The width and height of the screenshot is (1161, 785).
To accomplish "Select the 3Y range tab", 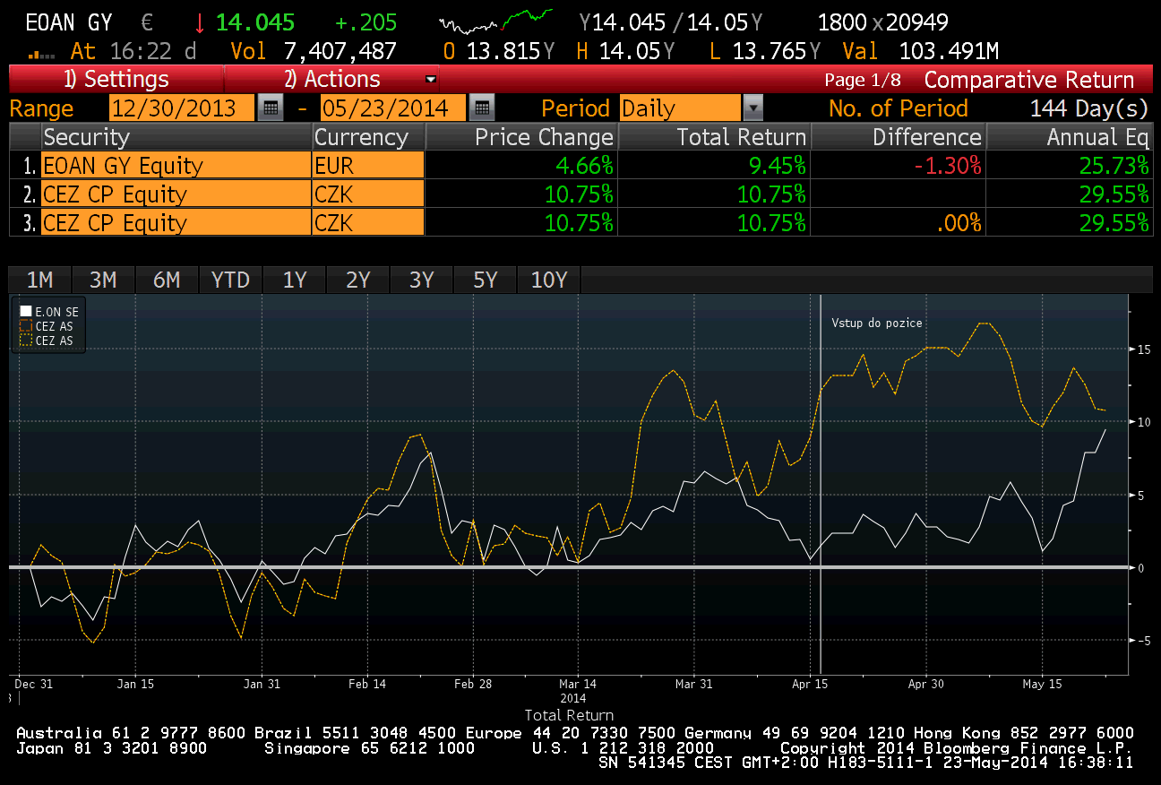I will [422, 280].
